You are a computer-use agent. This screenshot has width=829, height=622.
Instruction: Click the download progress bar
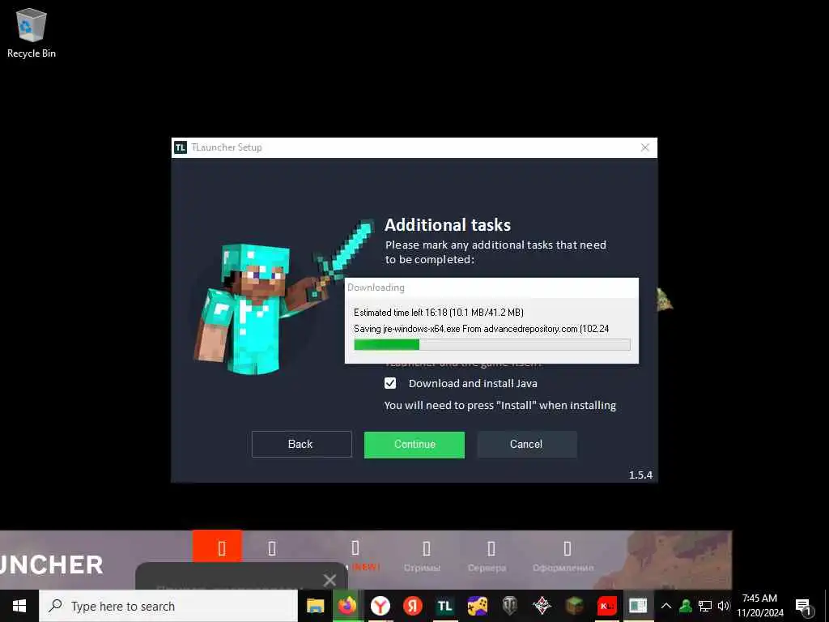(x=491, y=345)
